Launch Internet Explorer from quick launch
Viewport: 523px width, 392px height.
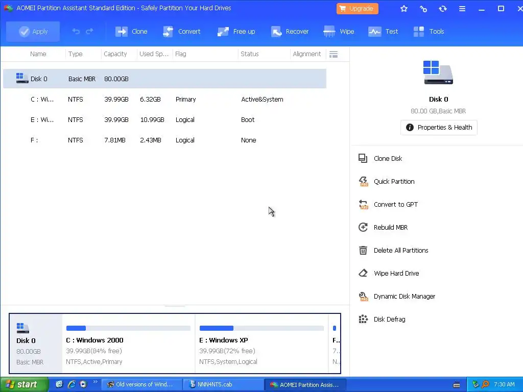click(x=72, y=384)
